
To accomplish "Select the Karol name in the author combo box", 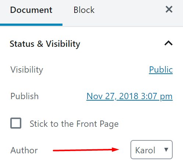I will (145, 150).
